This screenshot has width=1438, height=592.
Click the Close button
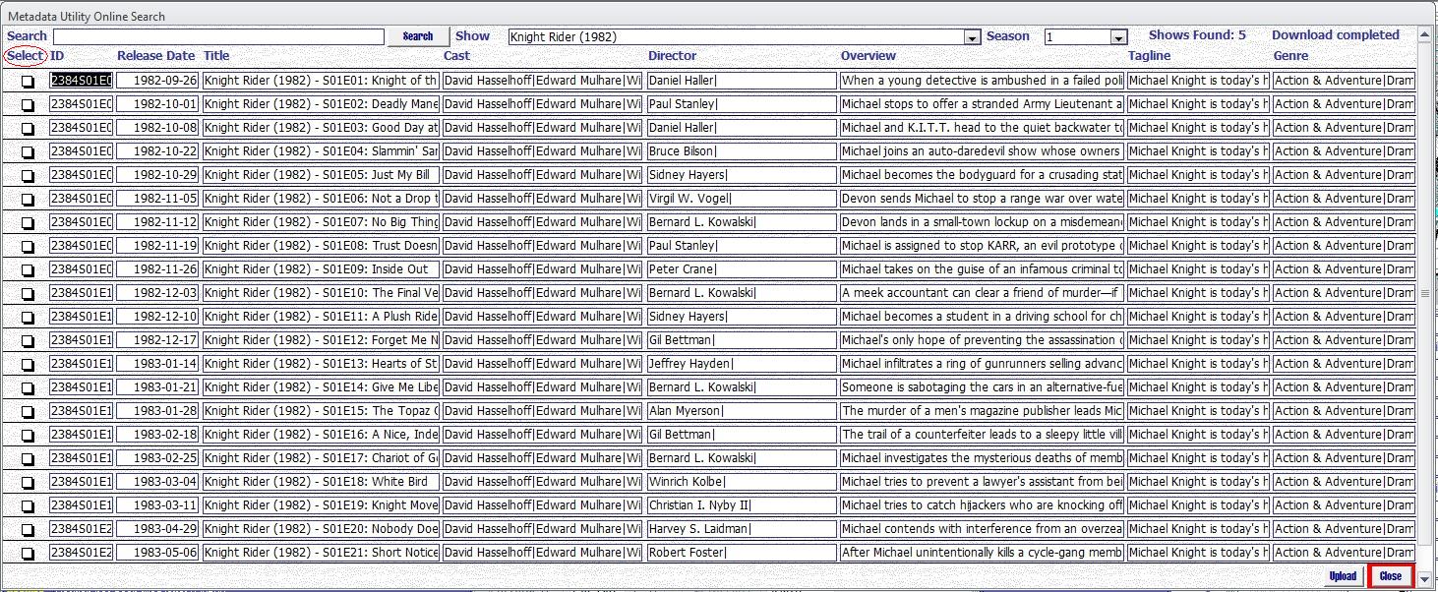[1390, 576]
